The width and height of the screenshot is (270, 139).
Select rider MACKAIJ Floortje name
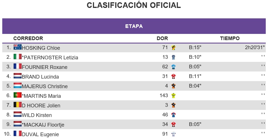(x=43, y=125)
